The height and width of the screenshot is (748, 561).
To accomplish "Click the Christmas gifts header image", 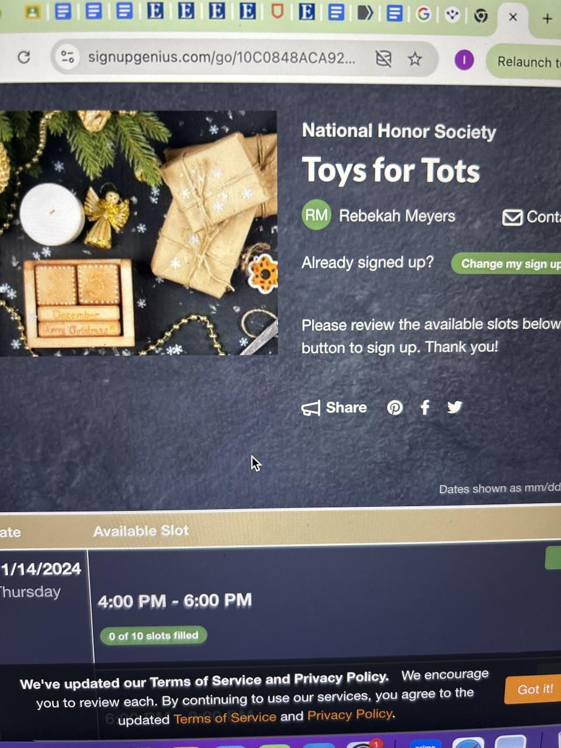I will tap(138, 233).
